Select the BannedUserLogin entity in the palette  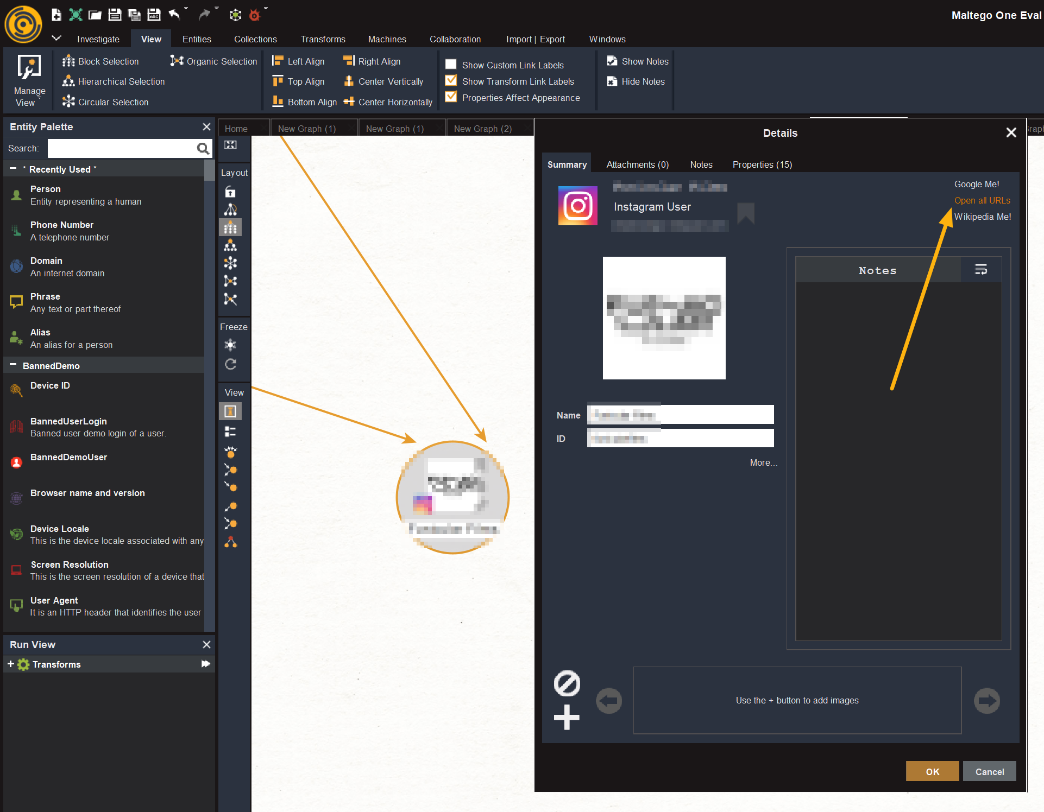coord(103,427)
